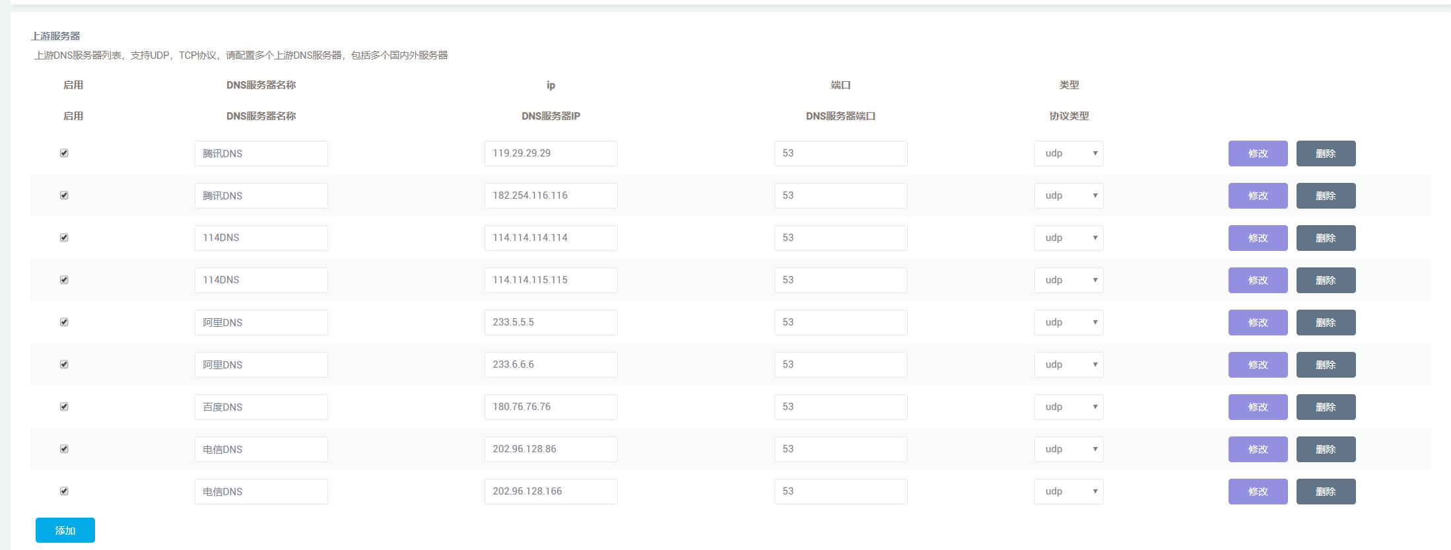Viewport: 1451px width, 550px height.
Task: Open protocol dropdown for 119.29.29.29
Action: click(1069, 153)
